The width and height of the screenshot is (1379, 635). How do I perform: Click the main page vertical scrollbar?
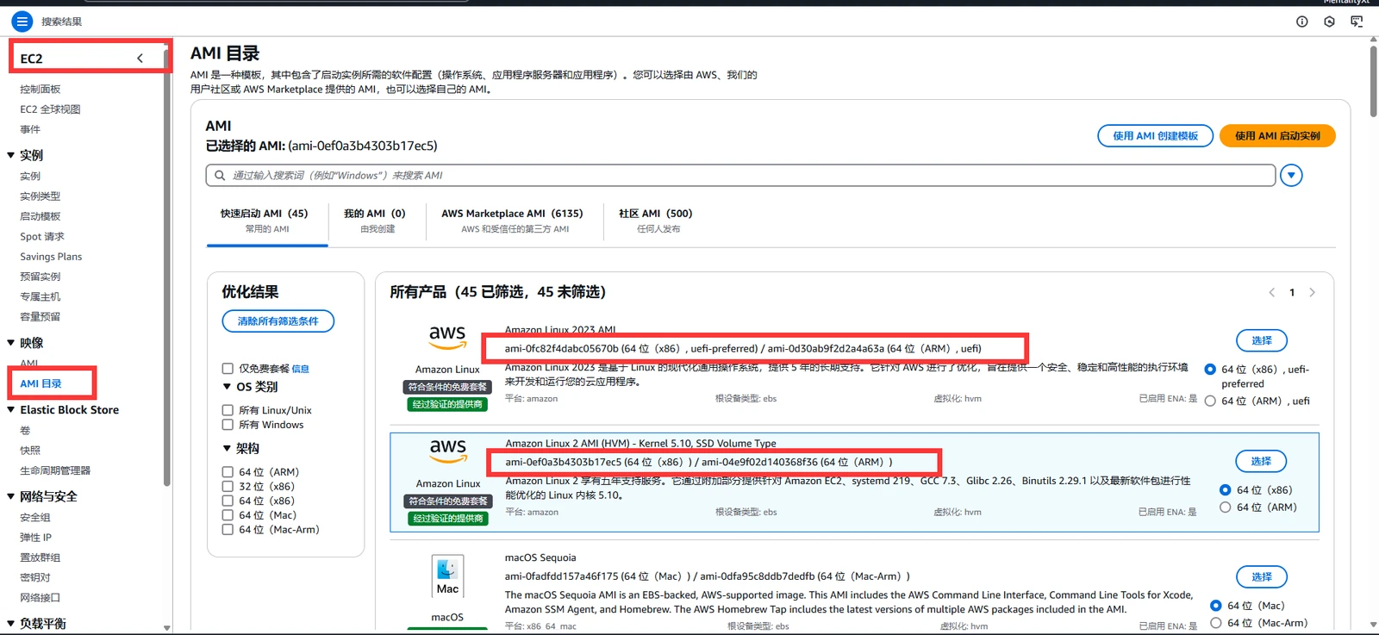[1373, 83]
